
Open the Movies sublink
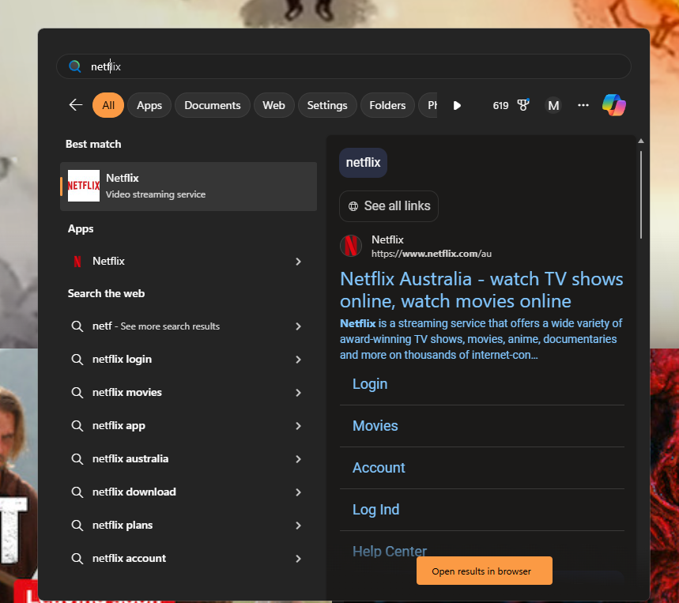tap(375, 426)
